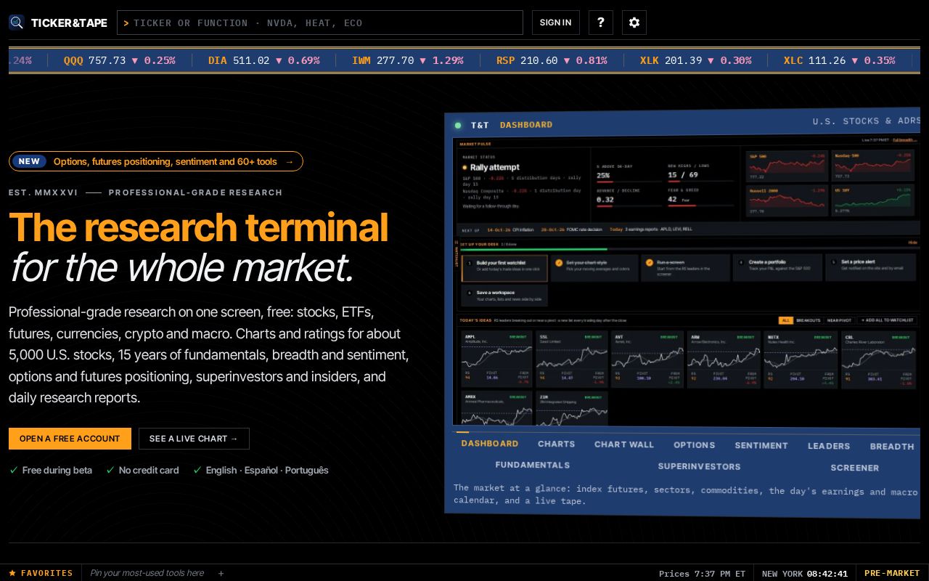This screenshot has height=581, width=929.
Task: Focus the ticker or function search field
Action: click(320, 23)
